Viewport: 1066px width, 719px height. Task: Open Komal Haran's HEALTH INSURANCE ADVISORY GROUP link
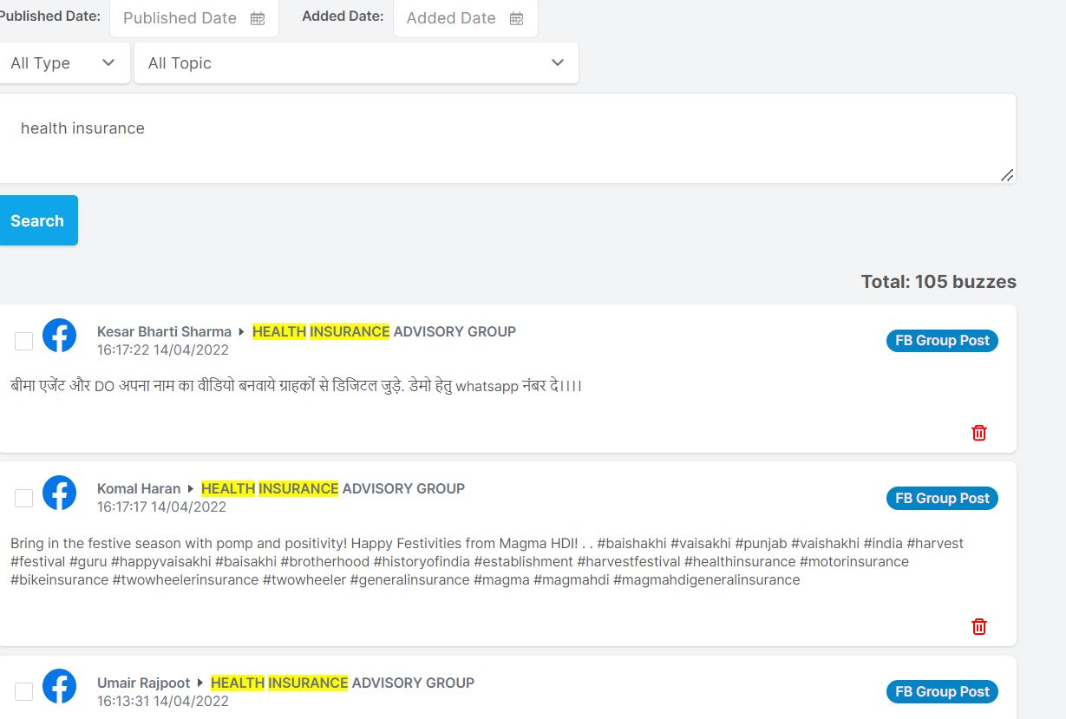coord(333,488)
